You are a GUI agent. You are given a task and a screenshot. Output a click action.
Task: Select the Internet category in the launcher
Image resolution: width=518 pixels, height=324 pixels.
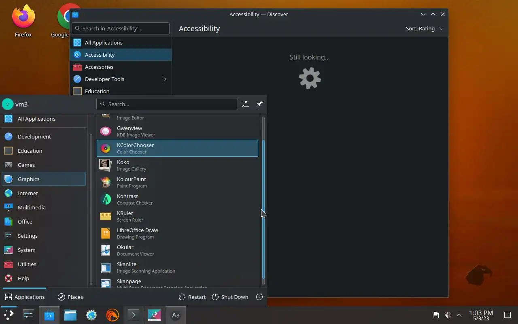44,193
